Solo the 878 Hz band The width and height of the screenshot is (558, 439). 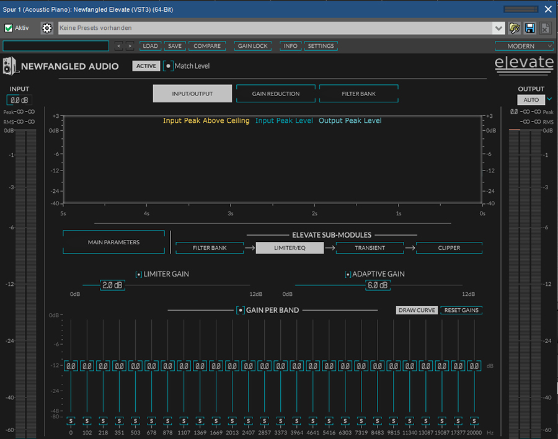click(x=167, y=421)
